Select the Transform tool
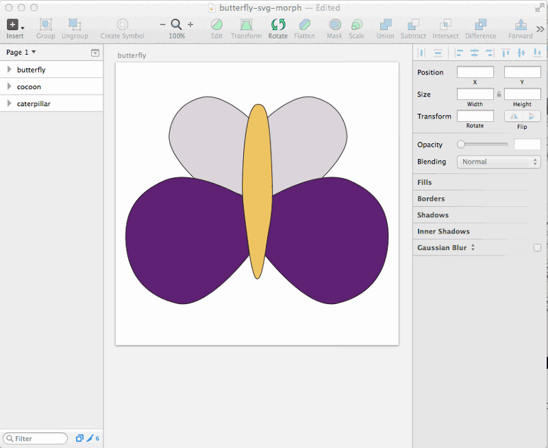The height and width of the screenshot is (448, 548). (x=246, y=25)
